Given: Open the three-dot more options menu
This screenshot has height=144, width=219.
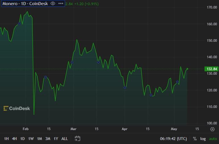Looking at the screenshot, I should click(x=61, y=4).
